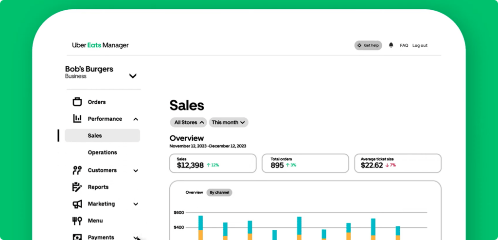Click the Overview section heading above the date range

187,138
